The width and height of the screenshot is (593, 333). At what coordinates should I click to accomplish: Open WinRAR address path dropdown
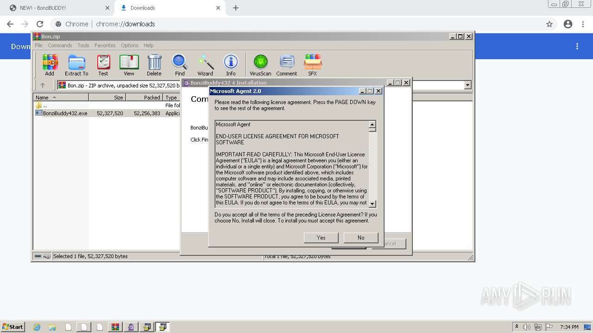[x=467, y=85]
